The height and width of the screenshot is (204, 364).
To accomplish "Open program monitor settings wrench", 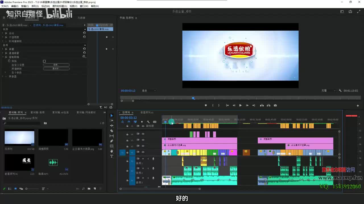I will (340, 91).
